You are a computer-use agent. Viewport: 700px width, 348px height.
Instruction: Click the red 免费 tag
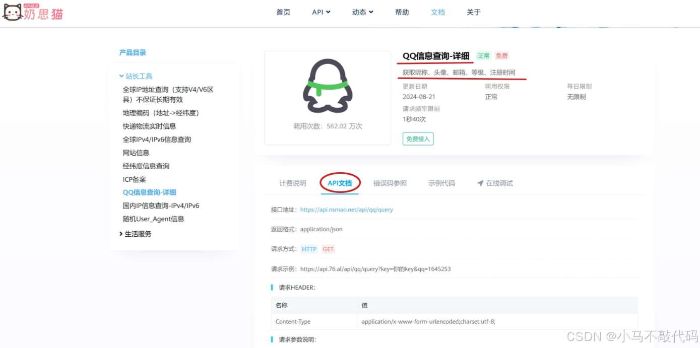pyautogui.click(x=501, y=56)
